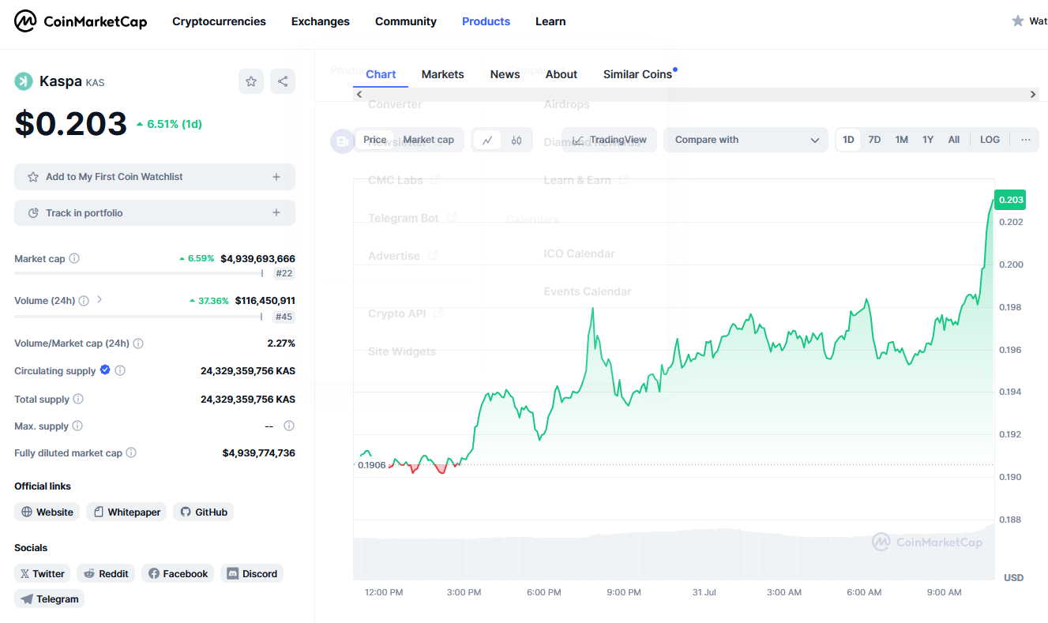Open the Whitepaper link

coord(126,512)
